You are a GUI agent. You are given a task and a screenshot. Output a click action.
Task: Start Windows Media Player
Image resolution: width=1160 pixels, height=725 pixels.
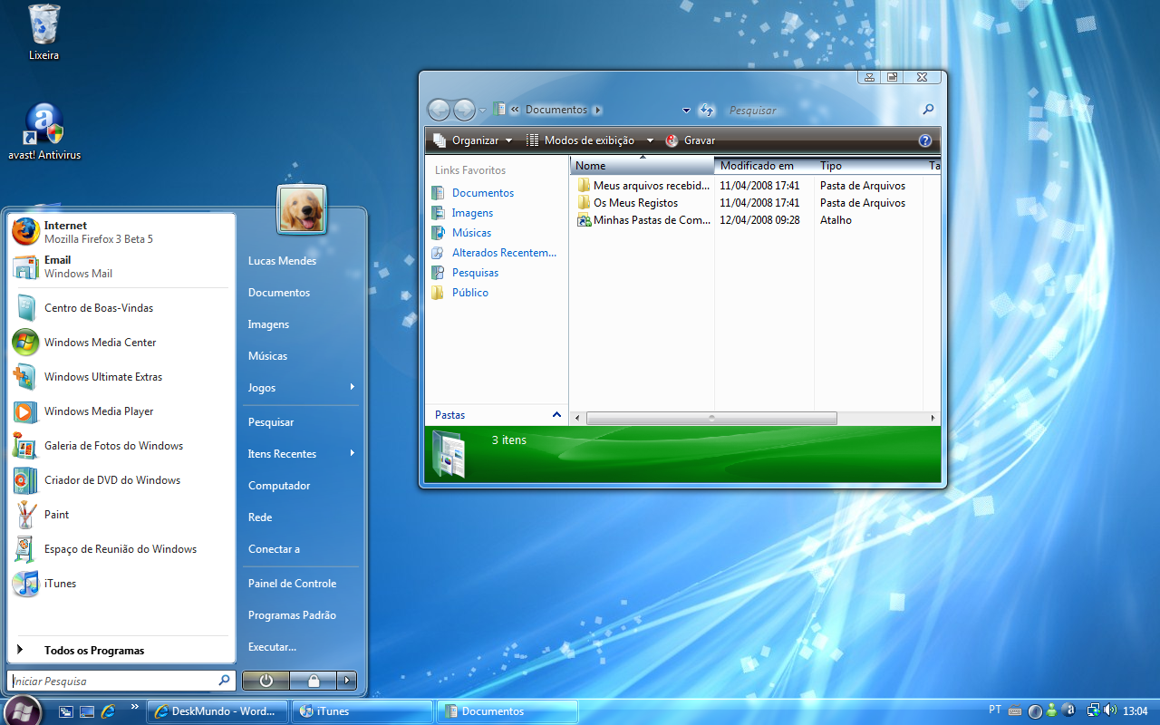click(x=121, y=411)
